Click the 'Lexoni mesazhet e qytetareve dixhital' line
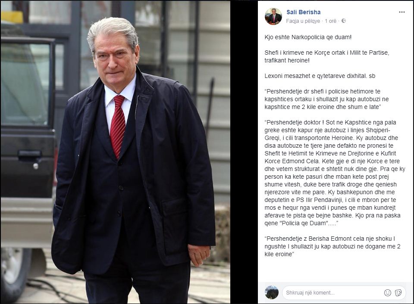414x304 pixels. pos(320,76)
